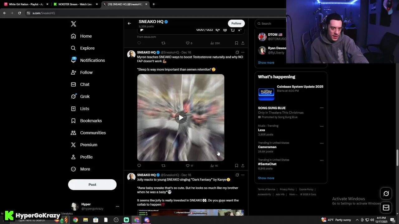View analytics showing 1K views
399x224 pixels.
214,166
